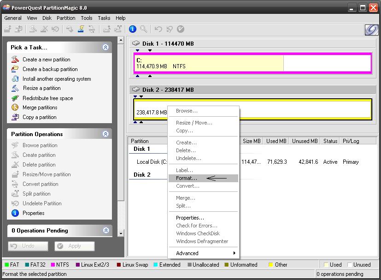The image size is (381, 280).
Task: Open the Help menu
Action: (121, 18)
